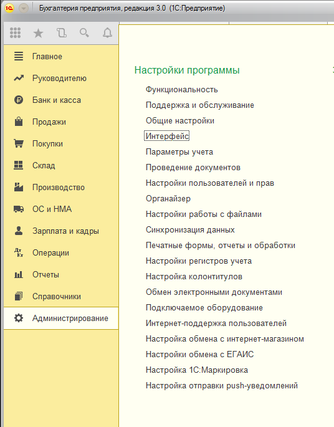Screen dimensions: 334x427
Task: Open Синхронизация данных link
Action: tap(190, 229)
